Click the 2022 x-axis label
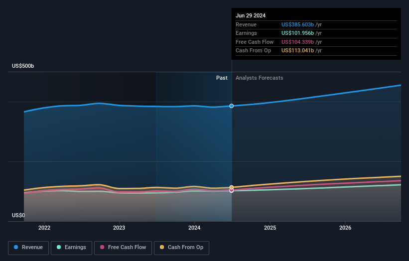Image resolution: width=409 pixels, height=261 pixels. tap(44, 228)
